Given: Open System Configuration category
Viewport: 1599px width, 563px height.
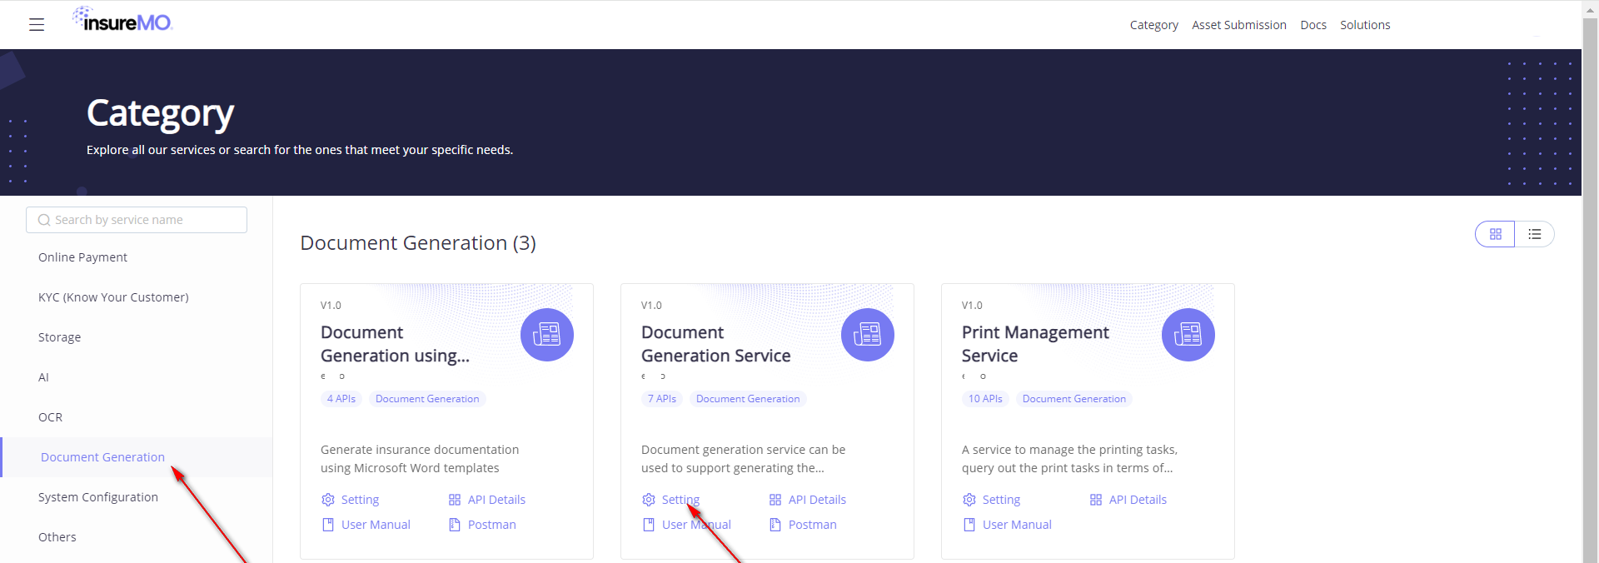Looking at the screenshot, I should 97,497.
